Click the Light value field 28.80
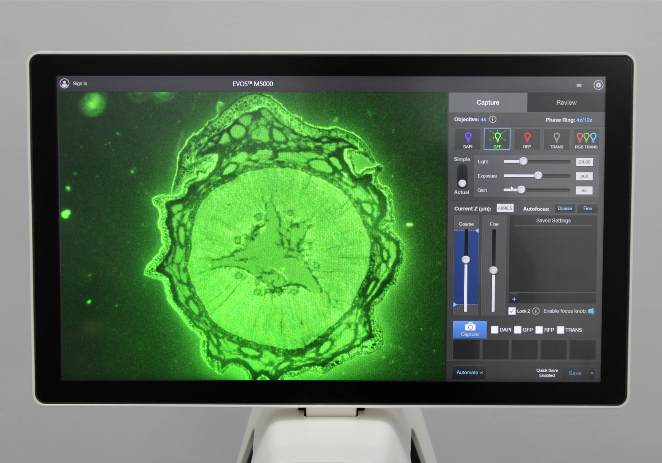 pos(584,162)
